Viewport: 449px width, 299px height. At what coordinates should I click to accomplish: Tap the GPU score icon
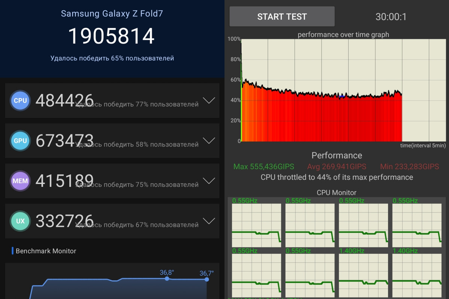20,141
